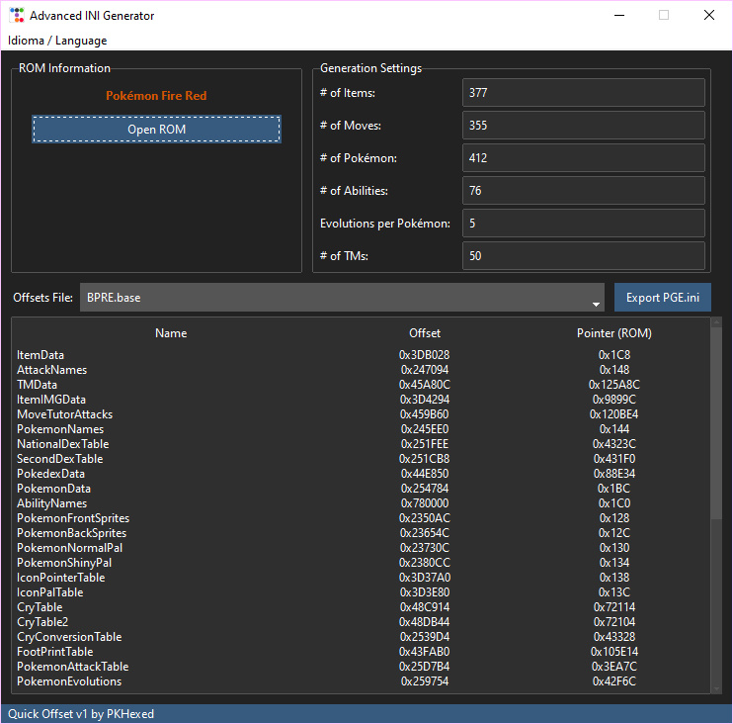Edit the Evolutions per Pokémon field
Viewport: 733px width, 724px height.
[x=583, y=224]
